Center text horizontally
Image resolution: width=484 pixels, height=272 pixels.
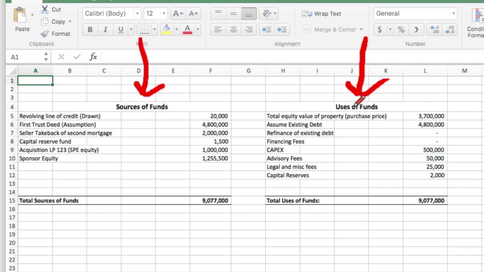pos(233,29)
